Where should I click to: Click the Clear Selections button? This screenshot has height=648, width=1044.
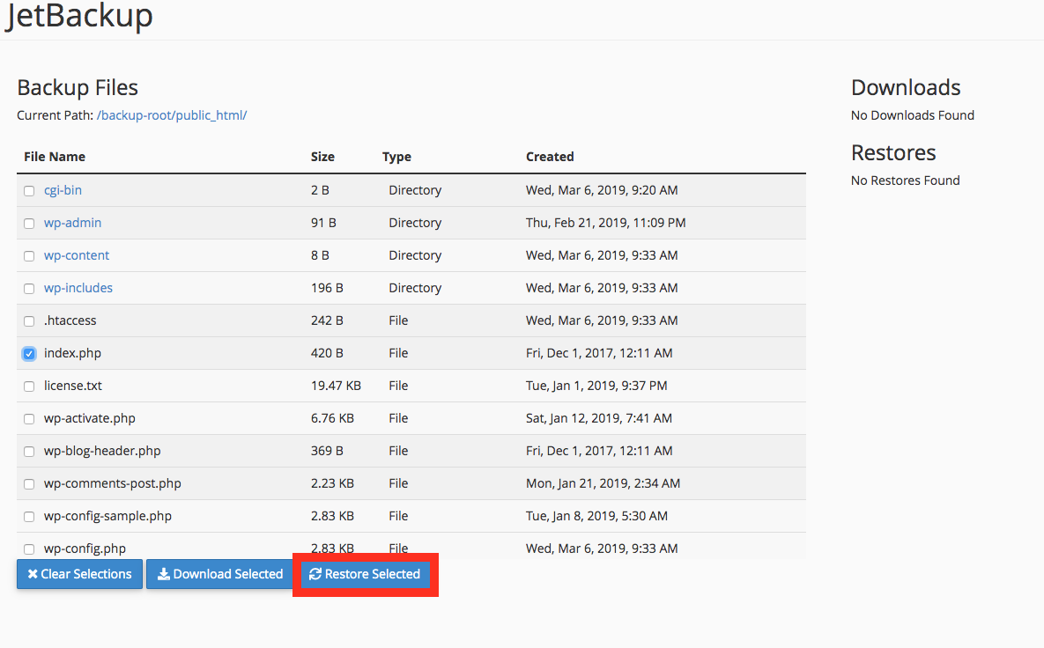point(80,574)
